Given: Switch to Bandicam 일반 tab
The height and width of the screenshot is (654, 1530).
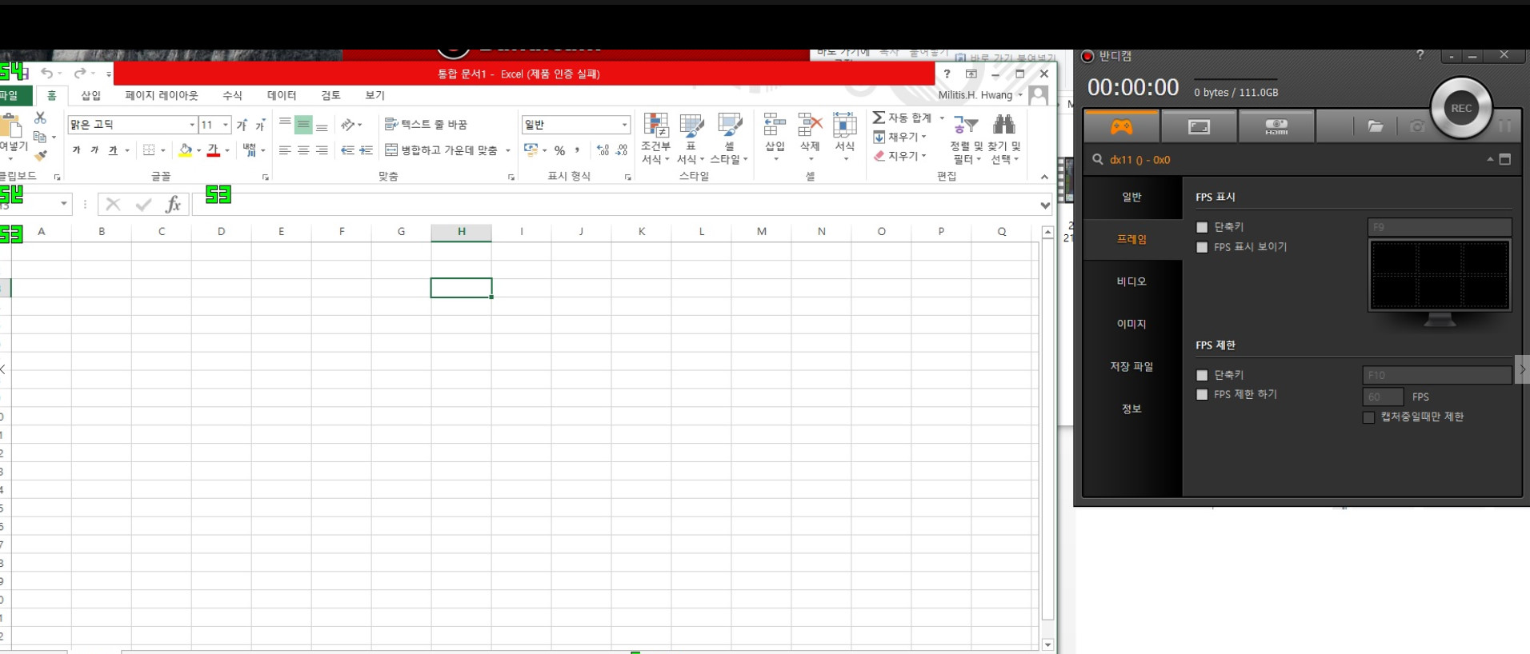Looking at the screenshot, I should coord(1131,197).
